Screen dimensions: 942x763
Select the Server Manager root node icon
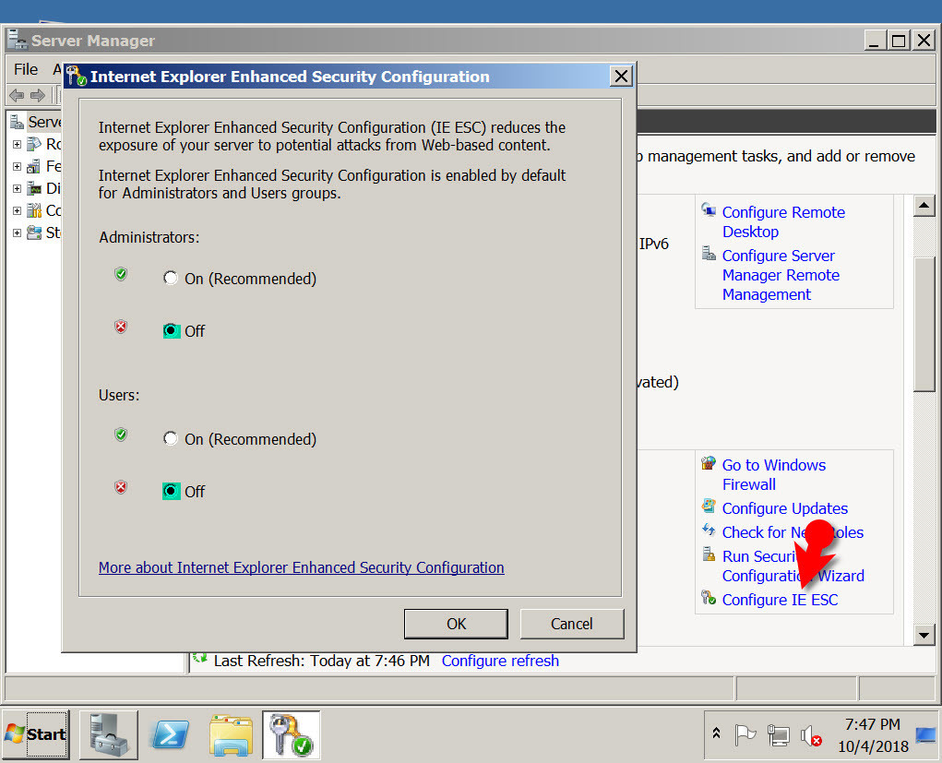click(17, 122)
